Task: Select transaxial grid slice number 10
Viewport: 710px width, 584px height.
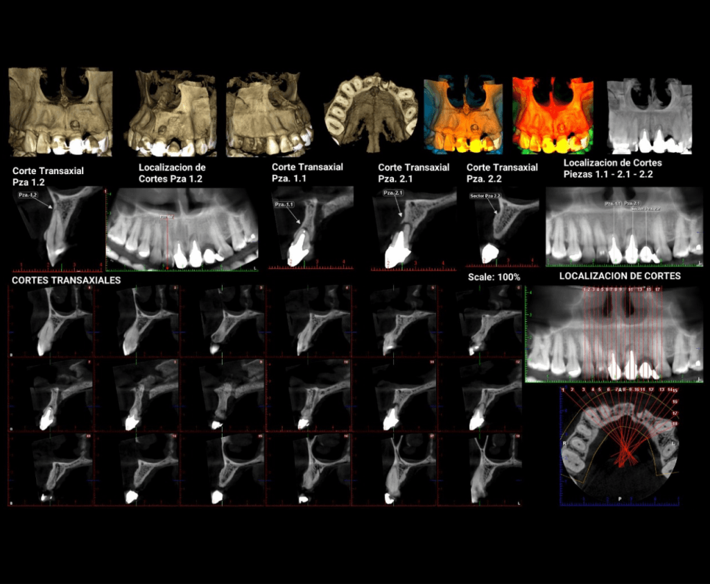Action: click(309, 395)
